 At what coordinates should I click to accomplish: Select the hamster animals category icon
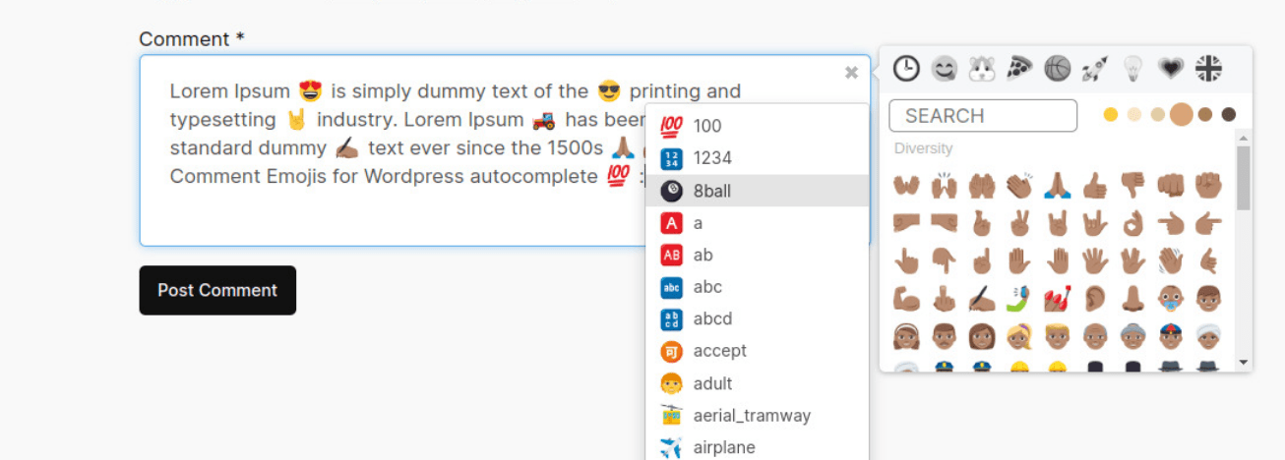coord(981,69)
